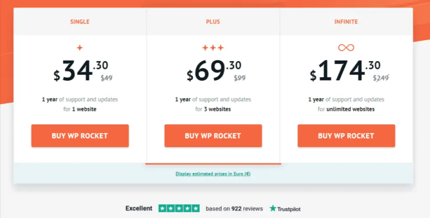Viewport: 430px width, 218px height.
Task: Select the INFINITE plan header
Action: pos(346,22)
